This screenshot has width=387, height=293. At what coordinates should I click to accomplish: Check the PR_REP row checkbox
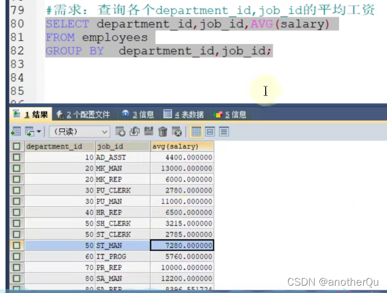(x=16, y=268)
